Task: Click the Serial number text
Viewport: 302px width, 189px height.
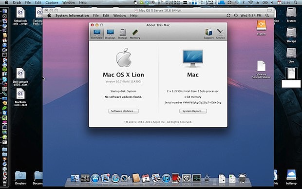Action: click(x=193, y=102)
